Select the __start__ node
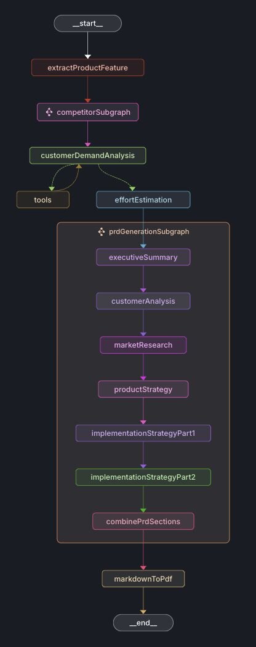The image size is (256, 647). coord(87,23)
